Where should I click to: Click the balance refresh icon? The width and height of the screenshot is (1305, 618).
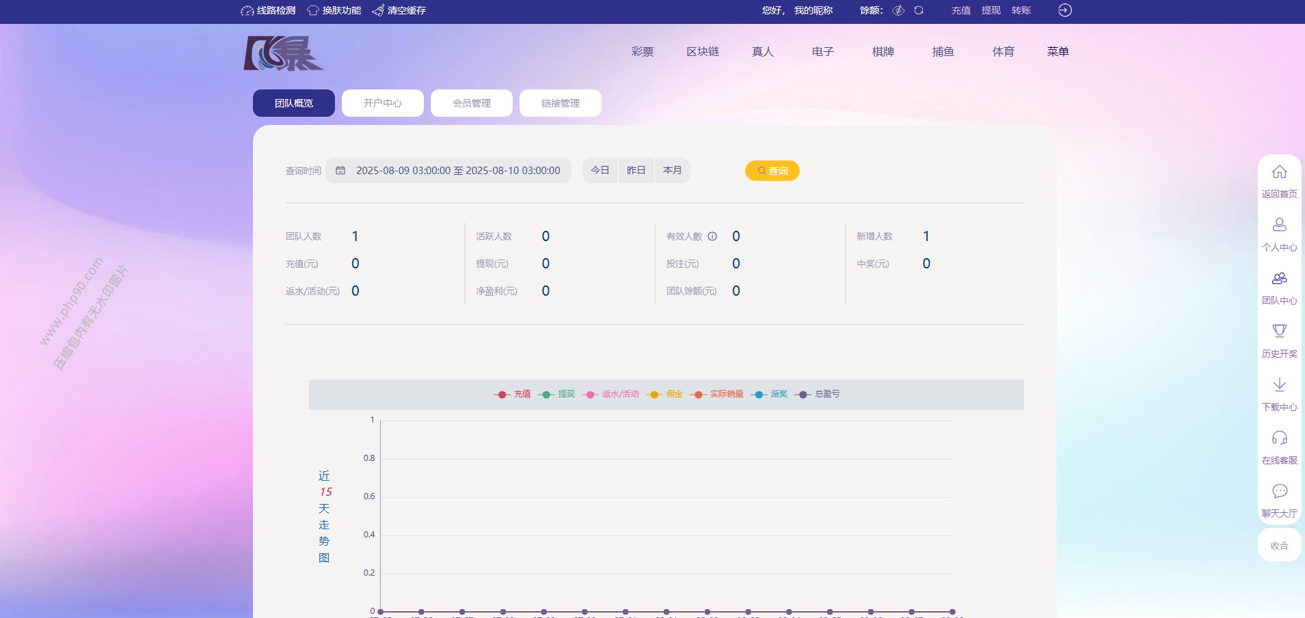click(919, 10)
